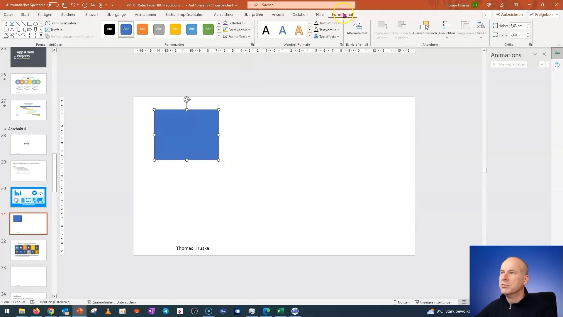
Task: Click the Save icon in the title bar
Action: click(65, 5)
